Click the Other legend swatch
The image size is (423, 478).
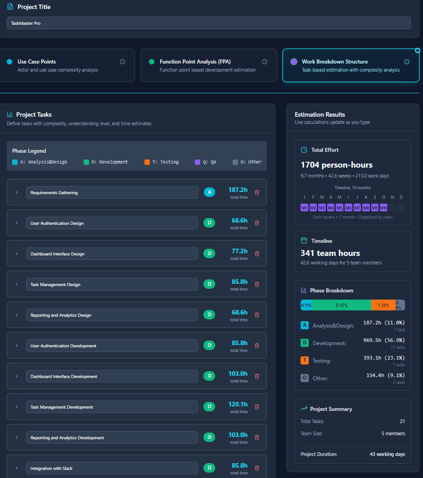click(x=235, y=162)
